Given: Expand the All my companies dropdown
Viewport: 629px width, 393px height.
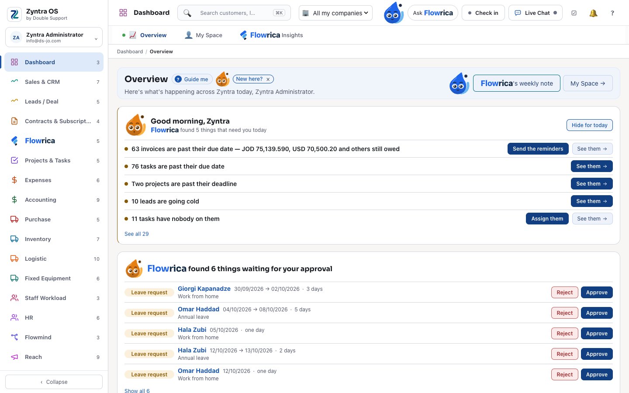Looking at the screenshot, I should [335, 13].
